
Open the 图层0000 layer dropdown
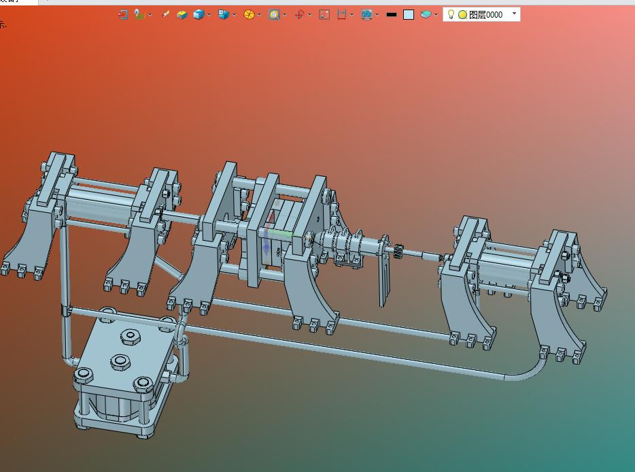click(x=514, y=14)
